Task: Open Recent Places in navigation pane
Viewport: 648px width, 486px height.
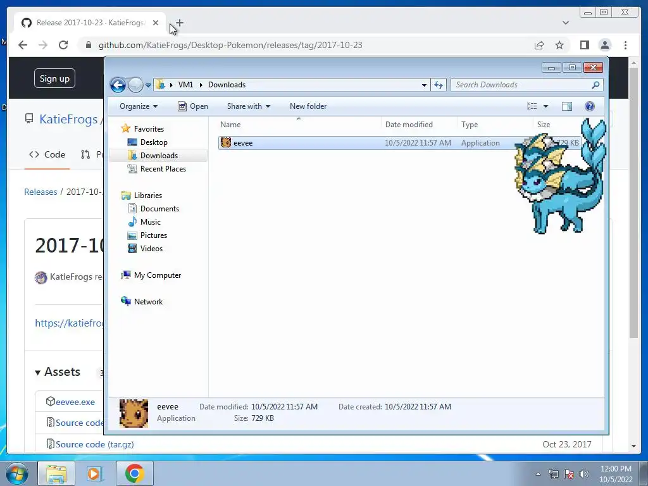Action: 163,168
